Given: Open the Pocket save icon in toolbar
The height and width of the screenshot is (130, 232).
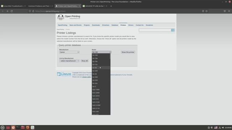Looking at the screenshot, I should pos(225,11).
